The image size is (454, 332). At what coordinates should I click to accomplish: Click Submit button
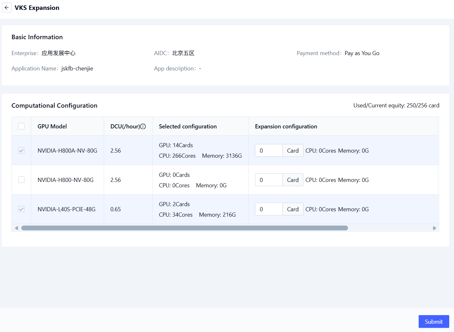click(x=434, y=321)
